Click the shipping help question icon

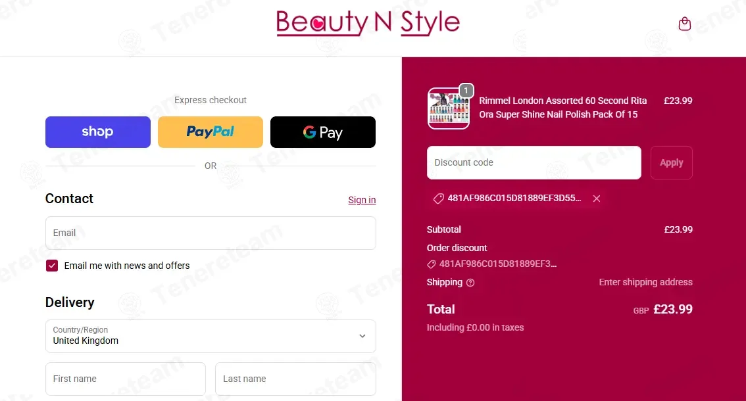click(470, 283)
